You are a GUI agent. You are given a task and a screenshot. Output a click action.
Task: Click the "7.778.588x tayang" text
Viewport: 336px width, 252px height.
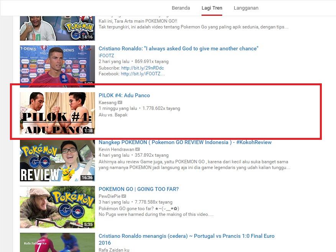(153, 202)
